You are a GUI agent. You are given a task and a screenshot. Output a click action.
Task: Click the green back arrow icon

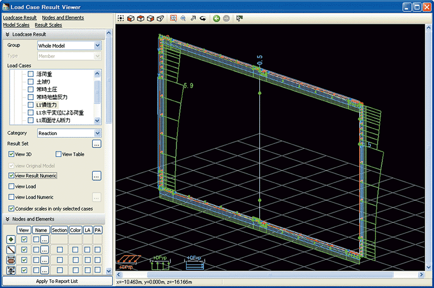pos(216,18)
